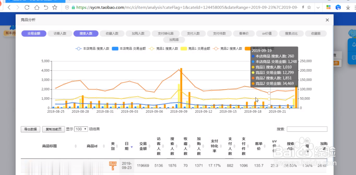The image size is (356, 175).
Task: Toggle the 加购人数 metric pill
Action: pos(138,33)
